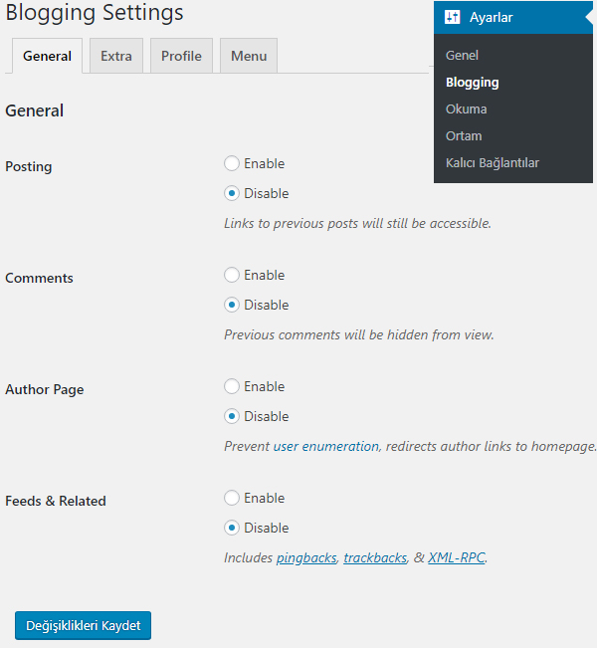Enable the Author Page option
The height and width of the screenshot is (648, 597).
[232, 386]
